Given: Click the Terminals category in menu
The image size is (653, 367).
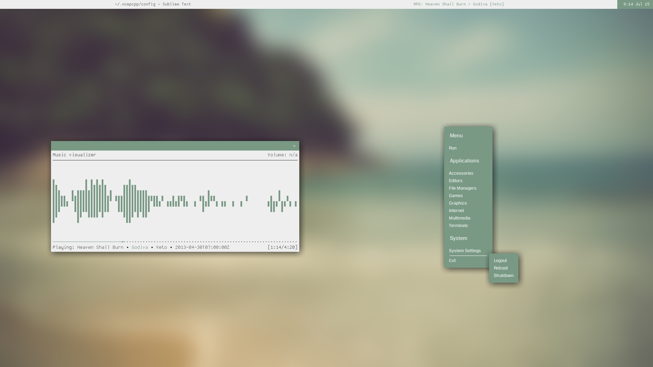Looking at the screenshot, I should (458, 225).
